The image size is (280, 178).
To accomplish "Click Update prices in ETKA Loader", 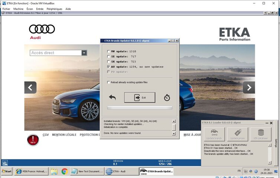I will (x=237, y=134).
